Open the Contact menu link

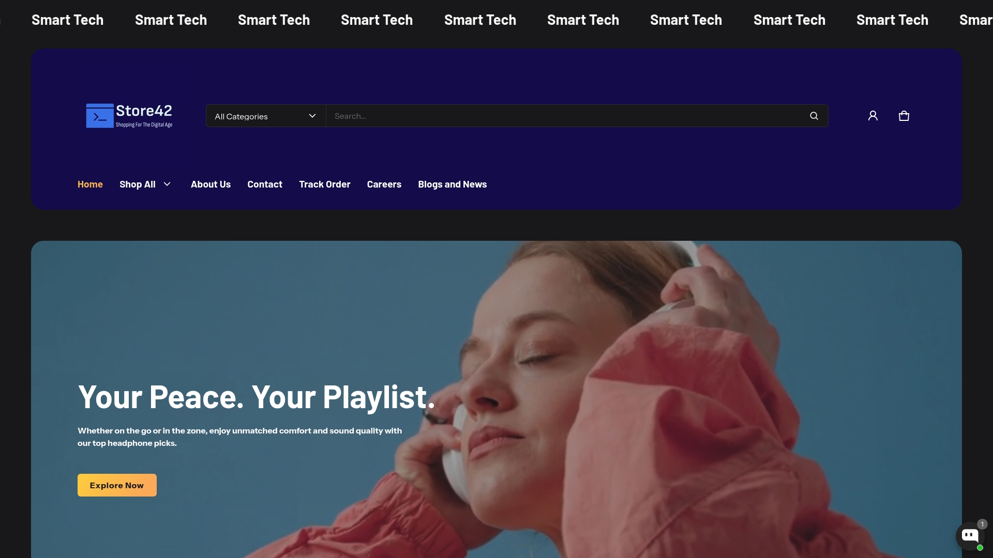[264, 184]
